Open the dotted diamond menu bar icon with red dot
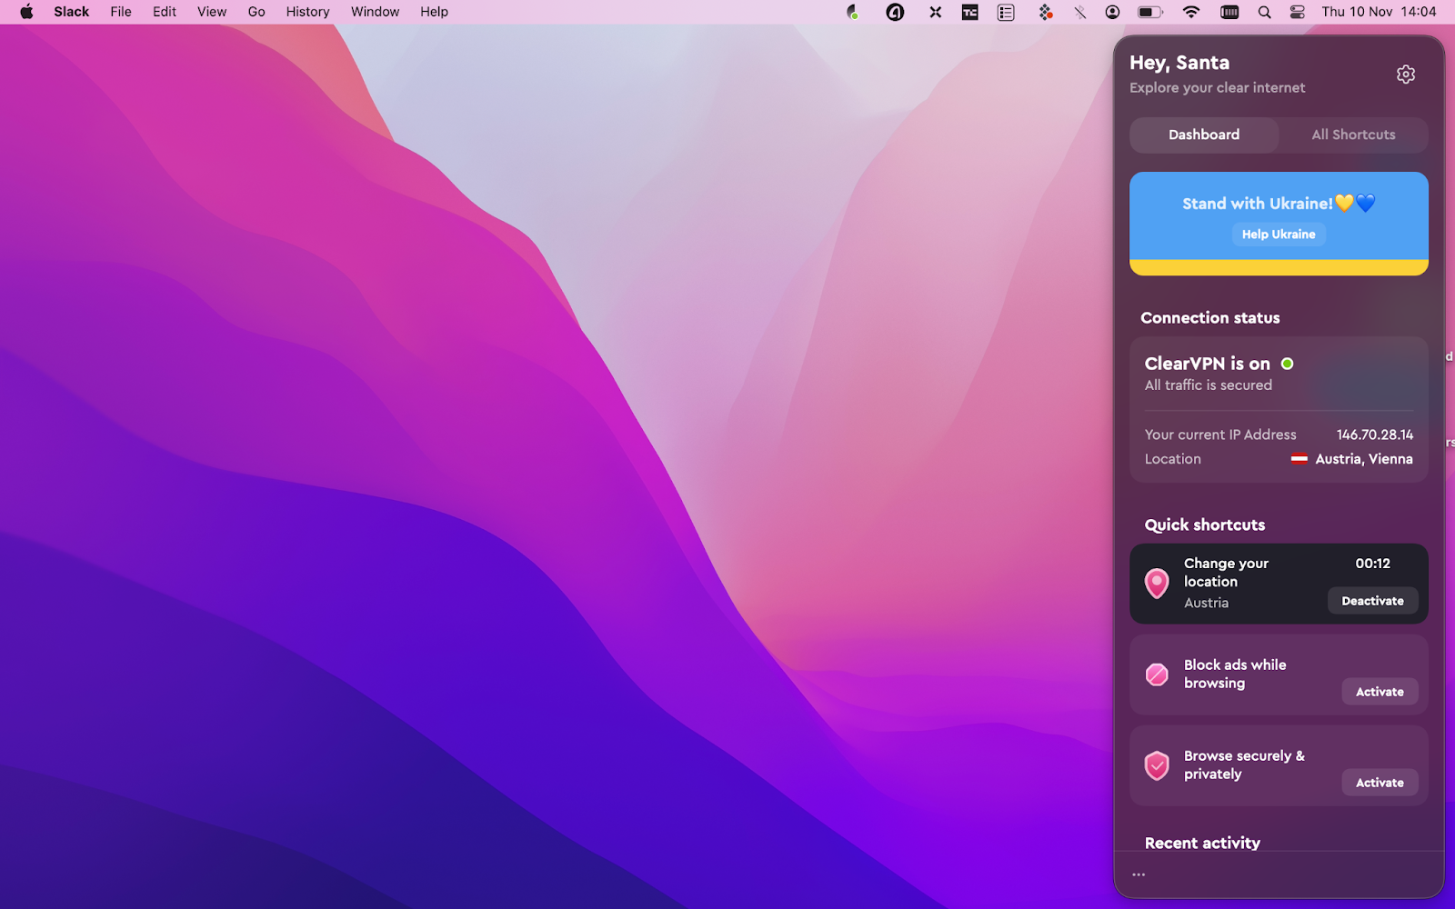Viewport: 1455px width, 909px height. (x=1045, y=12)
